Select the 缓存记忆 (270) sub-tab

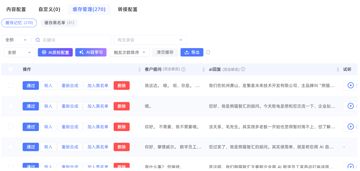19,23
